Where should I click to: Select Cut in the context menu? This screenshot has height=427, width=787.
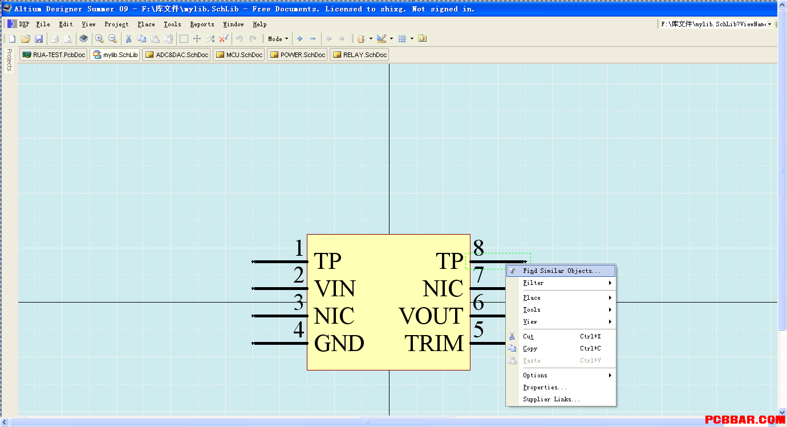(561, 337)
